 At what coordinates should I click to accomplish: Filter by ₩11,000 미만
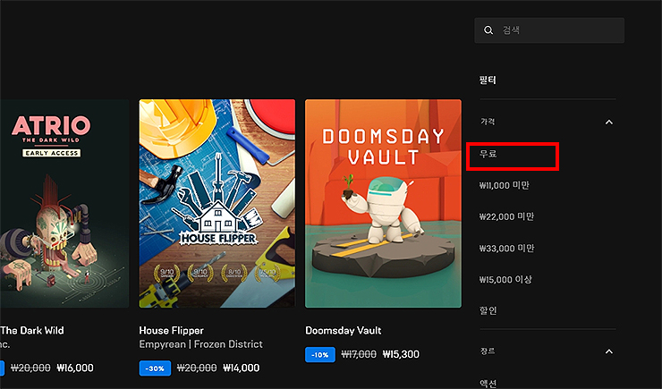point(504,185)
